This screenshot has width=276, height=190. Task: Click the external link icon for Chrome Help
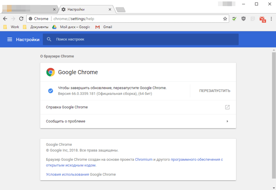click(x=227, y=107)
